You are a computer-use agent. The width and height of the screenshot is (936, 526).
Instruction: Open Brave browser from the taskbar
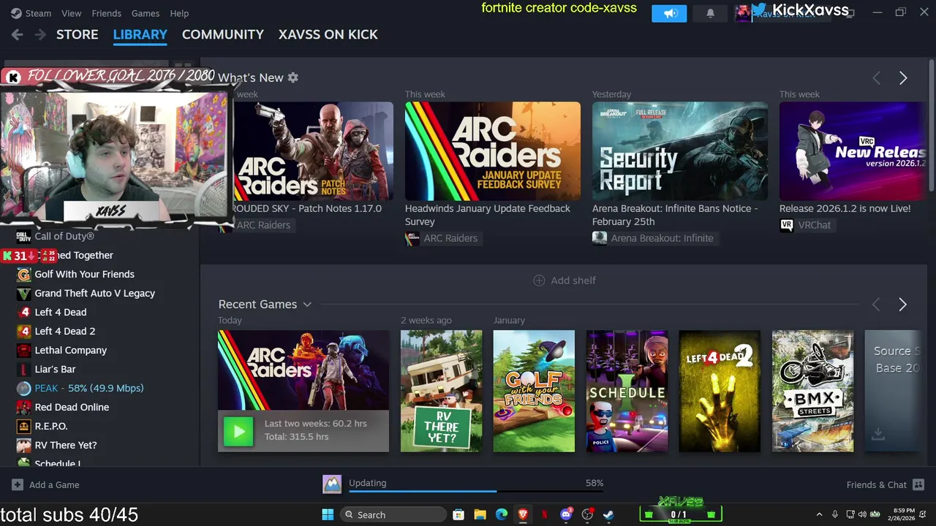[x=523, y=514]
